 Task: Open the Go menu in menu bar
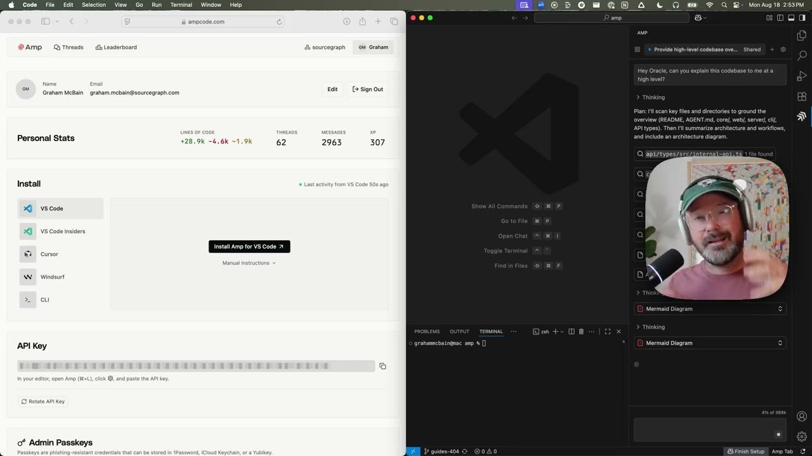(x=139, y=4)
